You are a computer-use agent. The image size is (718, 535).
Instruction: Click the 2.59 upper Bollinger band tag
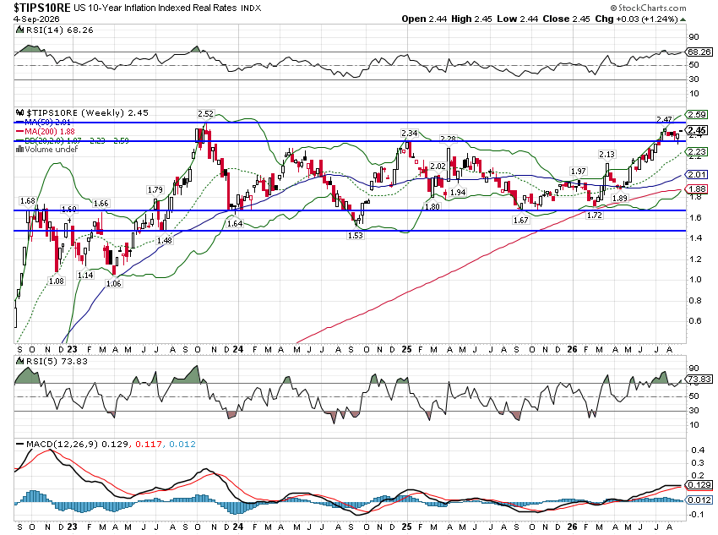click(x=697, y=114)
